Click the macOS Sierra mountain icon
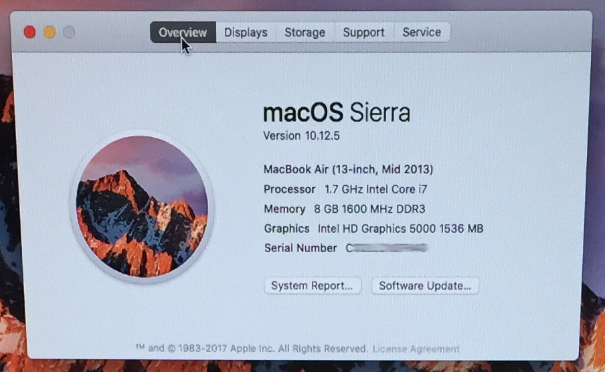This screenshot has height=372, width=605. coord(142,207)
